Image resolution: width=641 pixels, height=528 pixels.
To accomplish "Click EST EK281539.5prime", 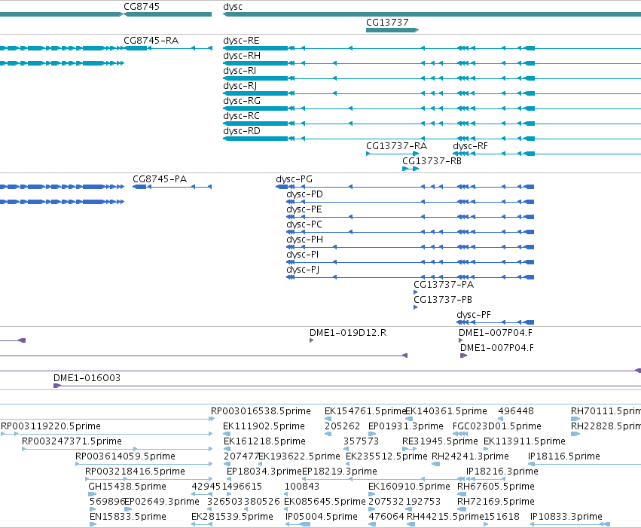I will point(232,517).
